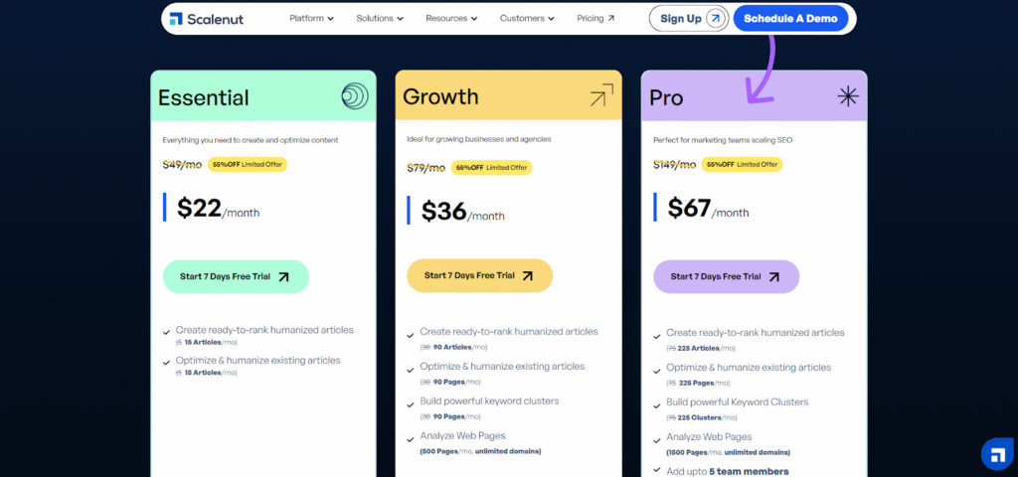
Task: Click Pro 'Create ready-to-rank humanized articles' feature
Action: coord(756,332)
